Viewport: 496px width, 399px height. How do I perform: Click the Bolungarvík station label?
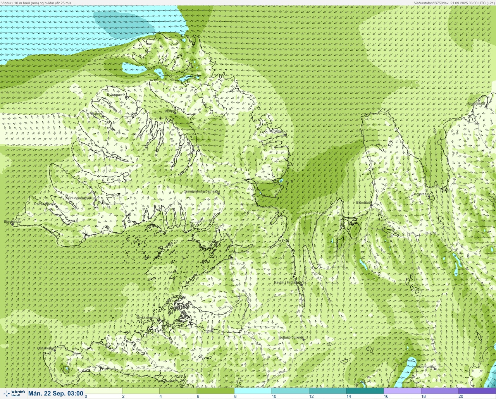(x=117, y=94)
